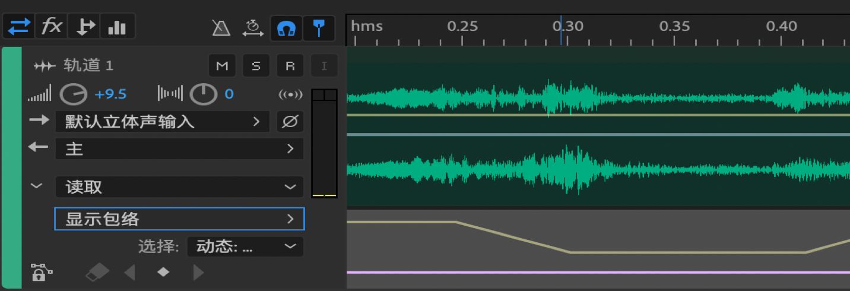Show the EQ view

(118, 27)
